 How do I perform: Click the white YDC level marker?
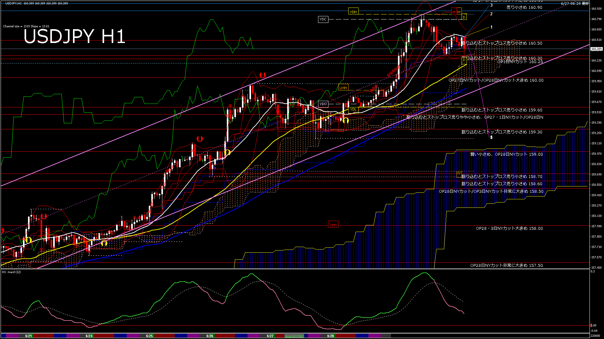pos(323,19)
